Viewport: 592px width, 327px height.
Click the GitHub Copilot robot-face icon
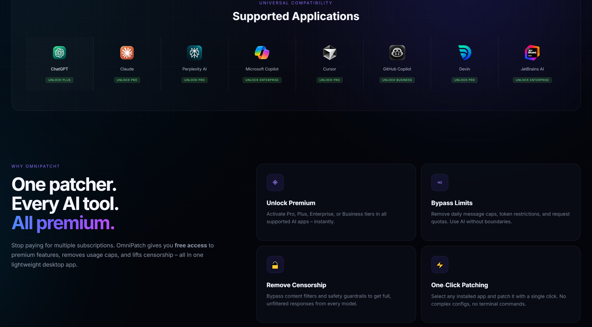click(x=397, y=53)
